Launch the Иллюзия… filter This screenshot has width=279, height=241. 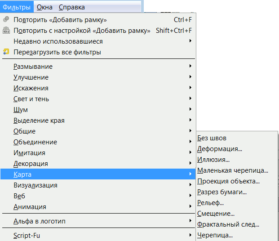click(213, 160)
